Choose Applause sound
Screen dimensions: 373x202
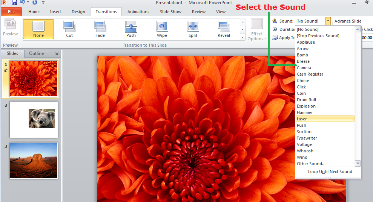[325, 42]
